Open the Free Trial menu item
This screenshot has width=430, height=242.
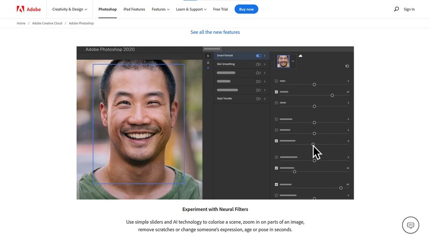[x=220, y=9]
